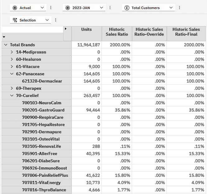The height and width of the screenshot is (194, 207).
Task: Click Total Brands units value 11,964,187
Action: [x=87, y=45]
